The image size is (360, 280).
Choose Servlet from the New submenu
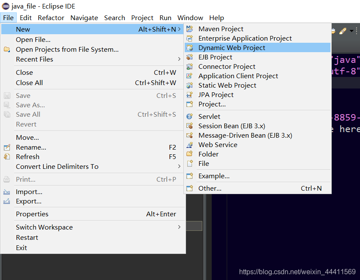point(258,117)
